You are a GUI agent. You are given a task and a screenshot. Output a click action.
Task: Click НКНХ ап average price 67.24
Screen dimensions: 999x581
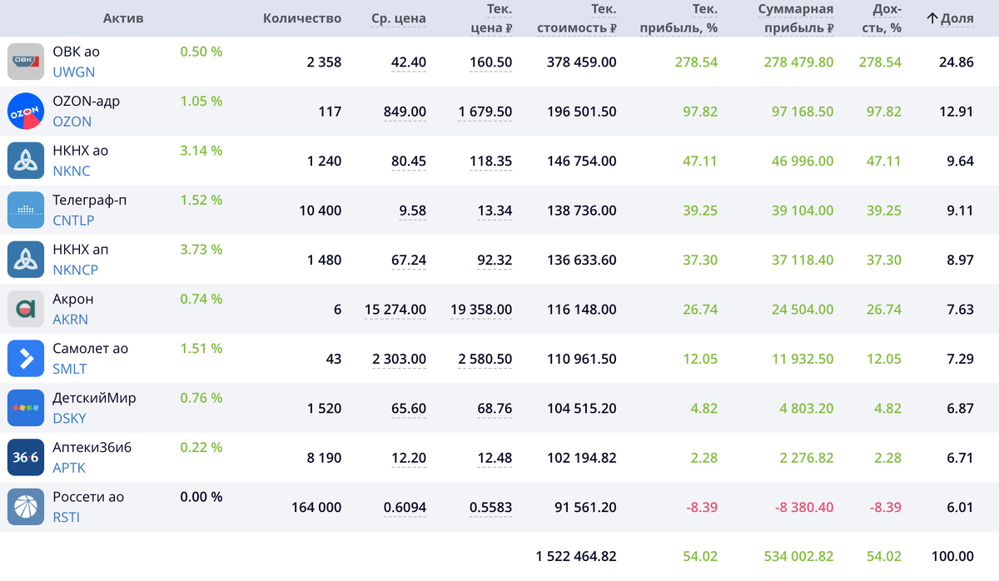point(409,261)
